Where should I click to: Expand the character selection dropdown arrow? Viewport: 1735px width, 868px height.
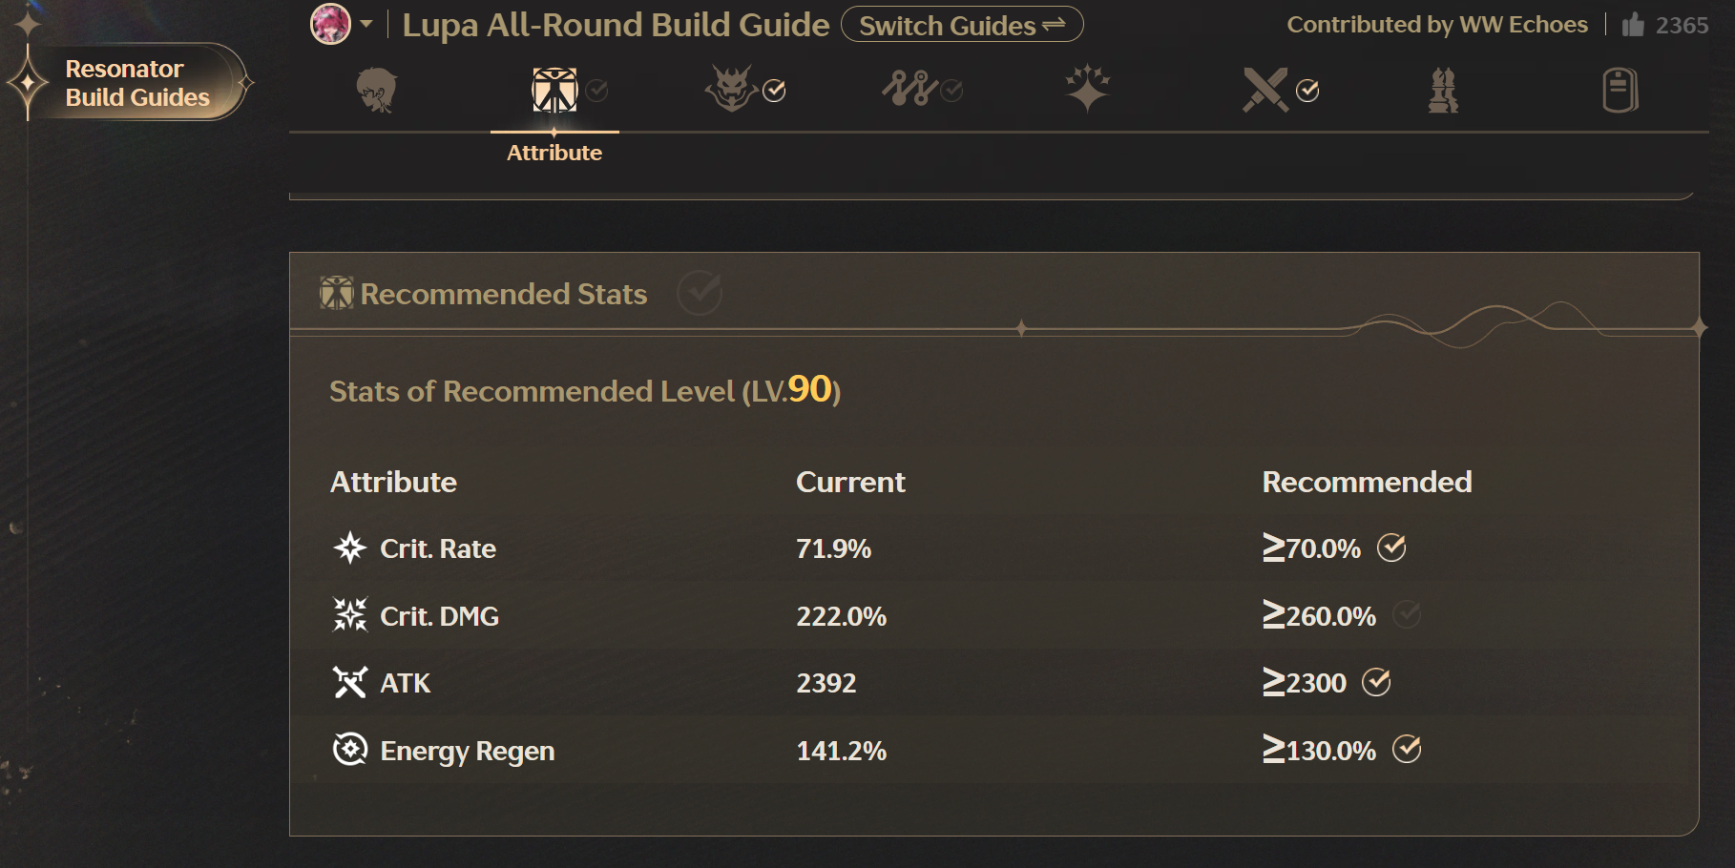coord(366,24)
